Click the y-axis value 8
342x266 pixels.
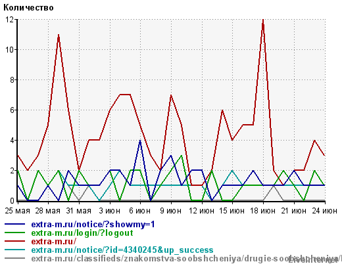pos(12,80)
